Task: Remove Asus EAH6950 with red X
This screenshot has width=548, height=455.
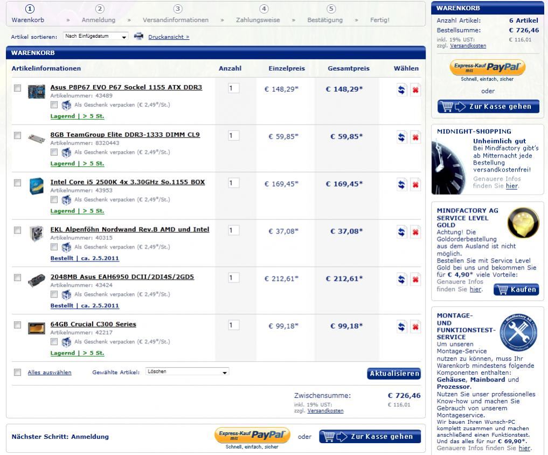Action: (415, 279)
